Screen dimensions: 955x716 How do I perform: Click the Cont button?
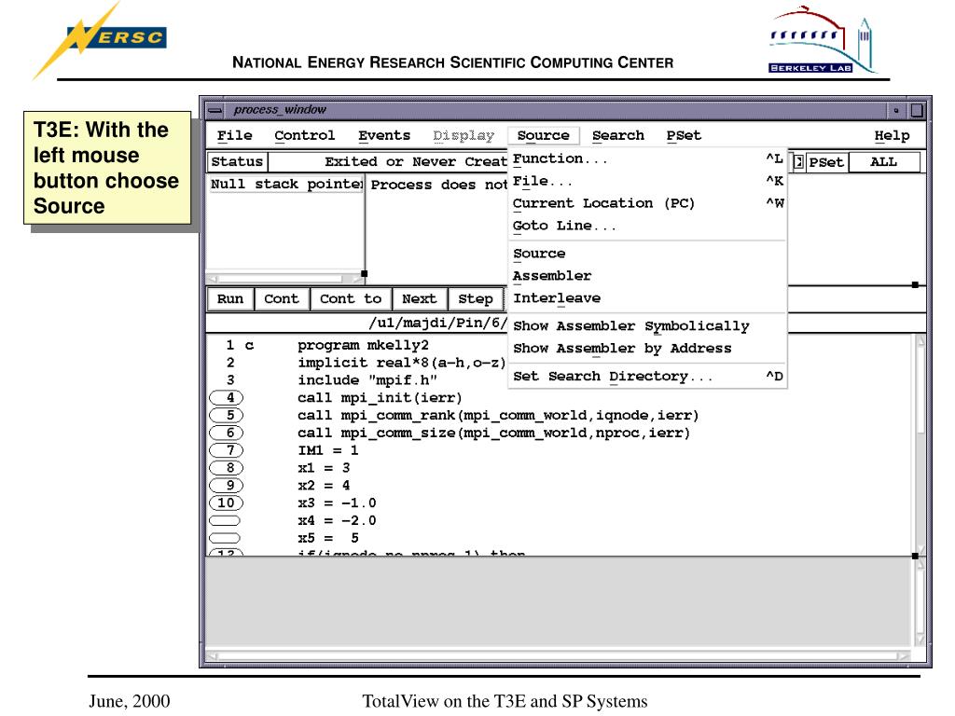(x=282, y=299)
